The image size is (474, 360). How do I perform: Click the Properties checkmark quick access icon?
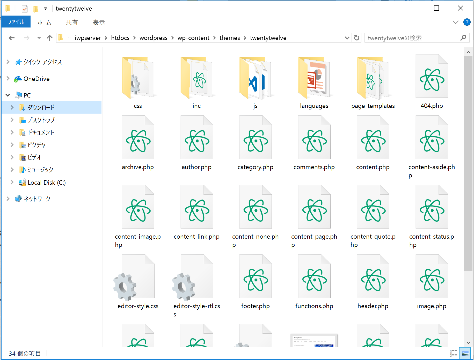pyautogui.click(x=25, y=9)
